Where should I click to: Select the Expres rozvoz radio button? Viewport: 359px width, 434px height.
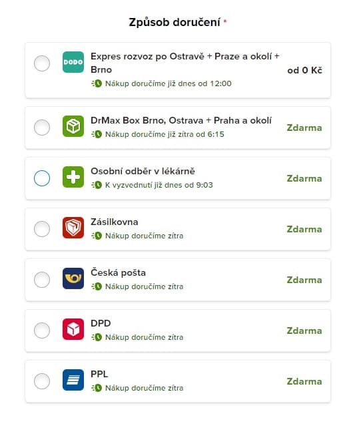pyautogui.click(x=42, y=63)
